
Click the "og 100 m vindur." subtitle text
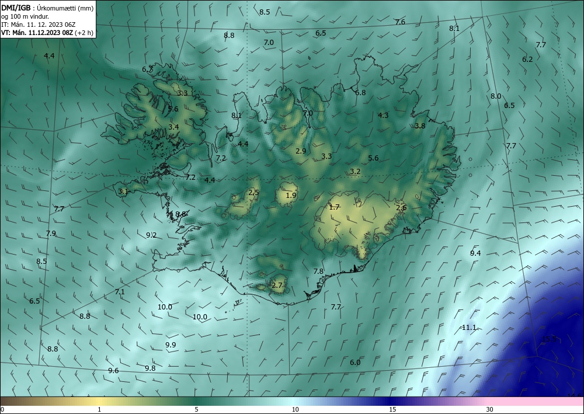pos(25,16)
